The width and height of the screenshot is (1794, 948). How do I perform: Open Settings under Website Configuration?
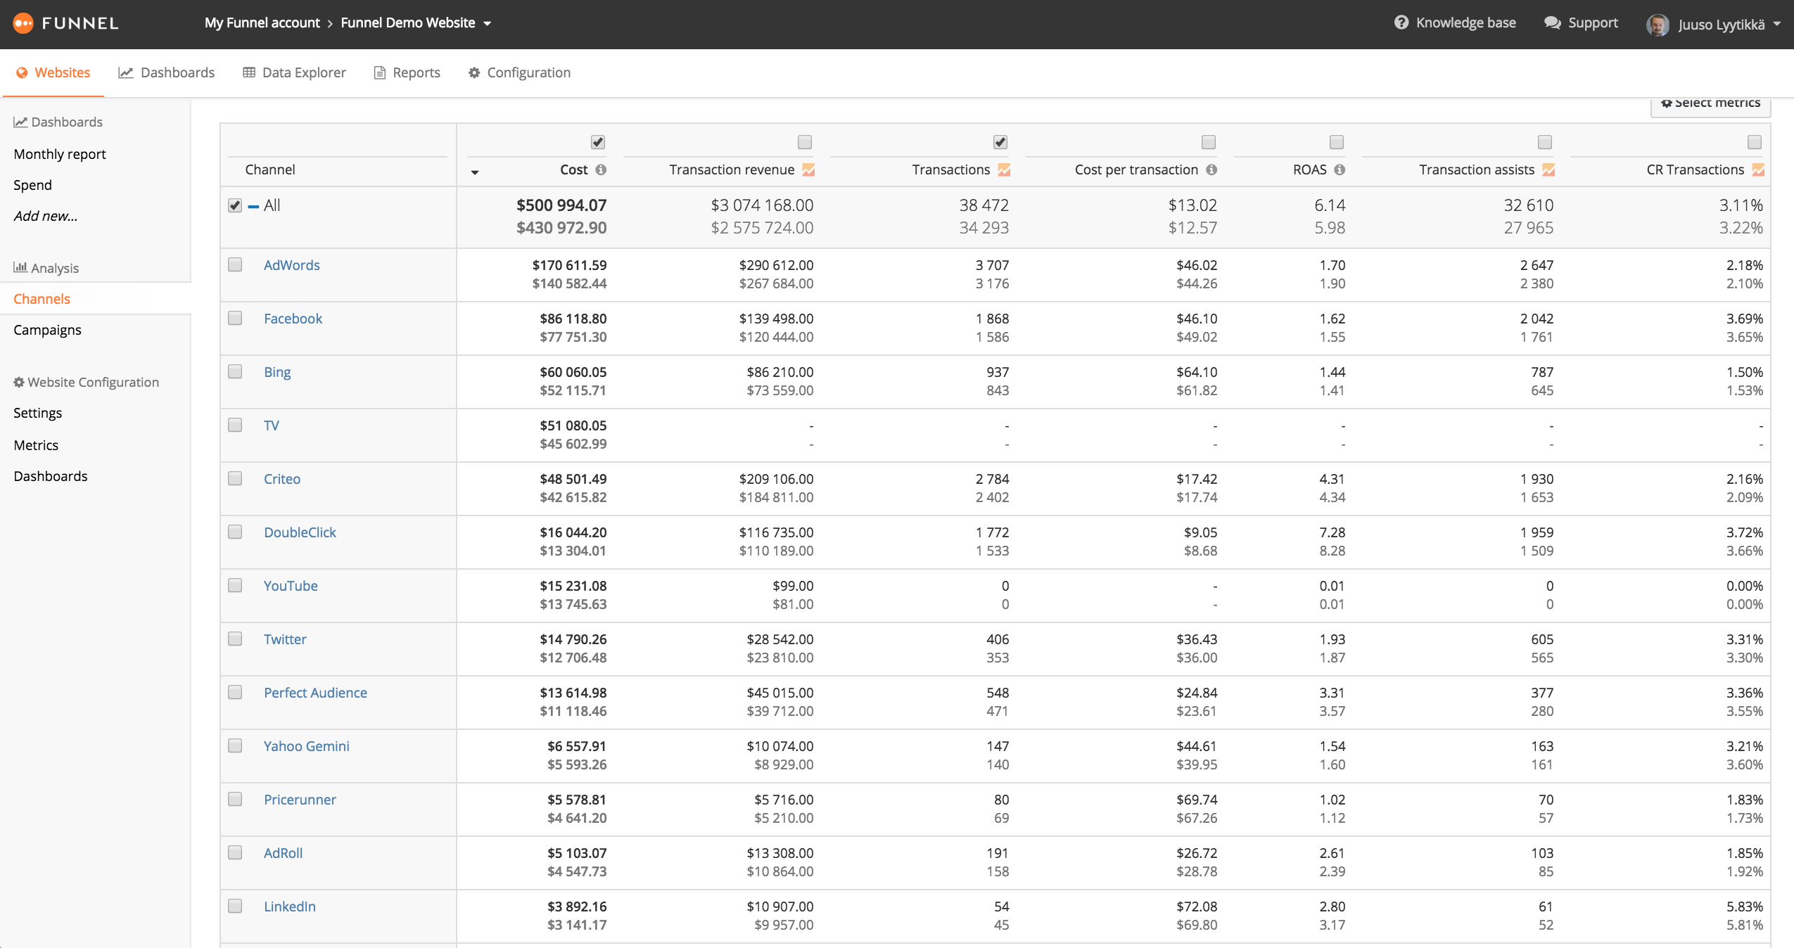click(x=38, y=413)
